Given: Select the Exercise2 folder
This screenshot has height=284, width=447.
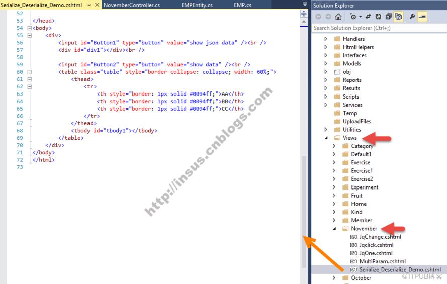Looking at the screenshot, I should point(362,179).
